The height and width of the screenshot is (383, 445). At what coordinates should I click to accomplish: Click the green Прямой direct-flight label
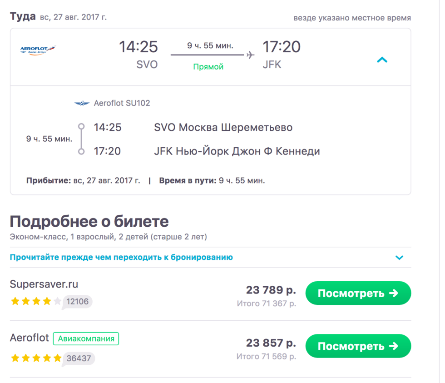point(208,67)
